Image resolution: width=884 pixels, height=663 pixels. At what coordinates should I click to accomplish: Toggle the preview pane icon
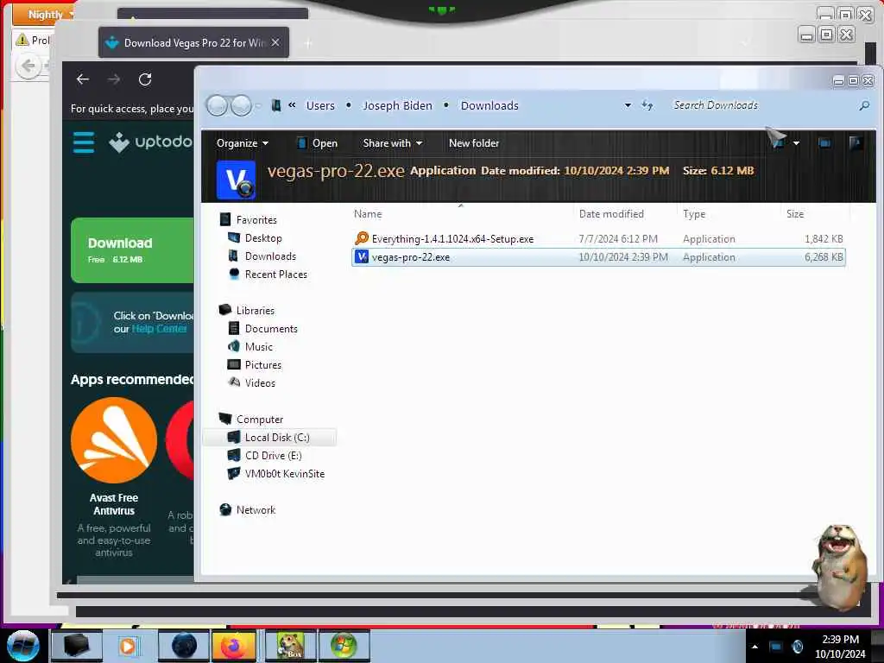824,143
